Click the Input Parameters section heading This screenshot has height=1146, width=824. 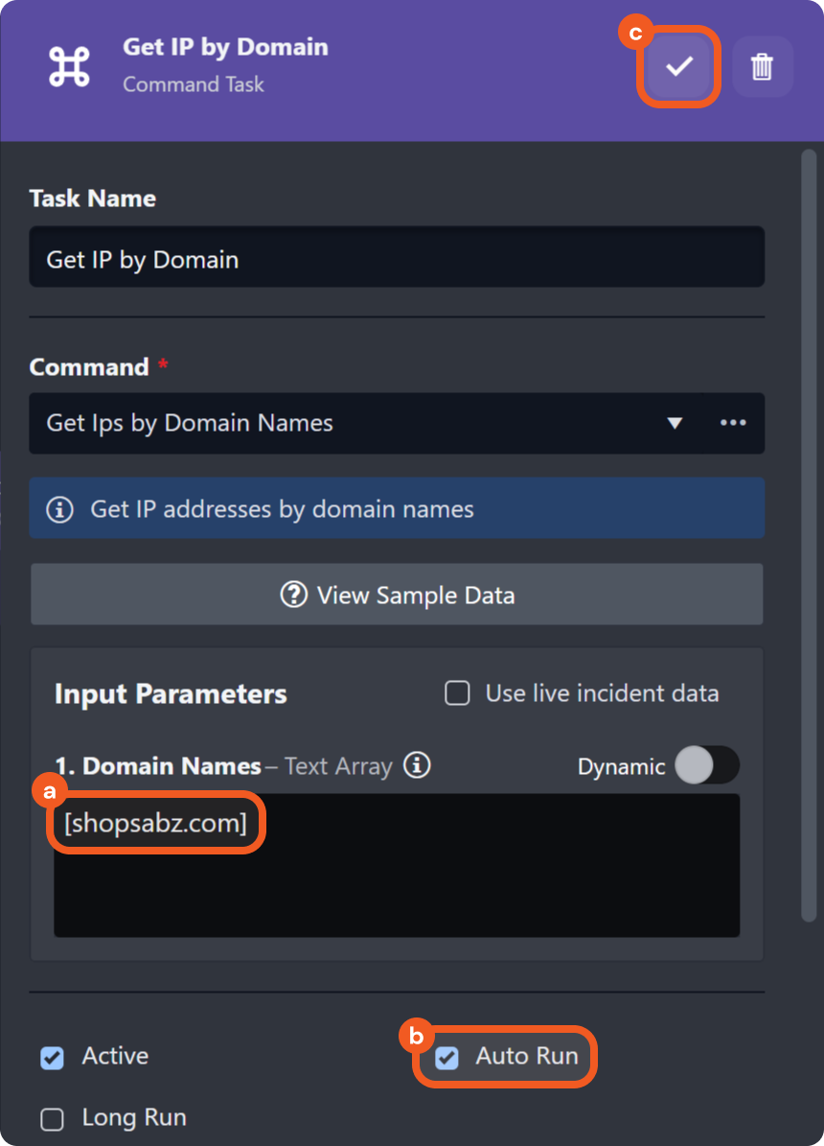coord(171,693)
